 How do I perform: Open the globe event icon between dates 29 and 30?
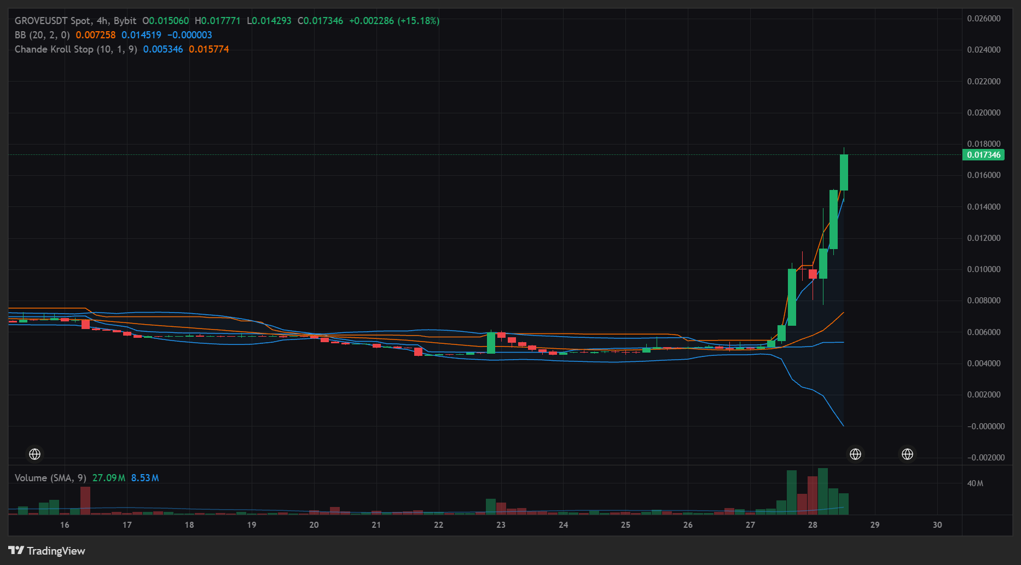pos(907,454)
